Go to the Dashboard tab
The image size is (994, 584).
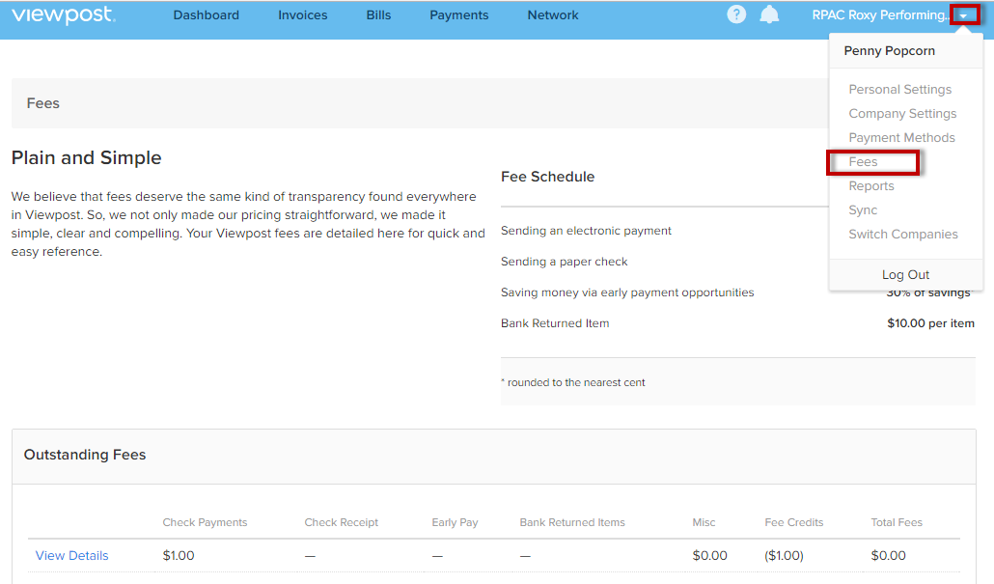[206, 15]
